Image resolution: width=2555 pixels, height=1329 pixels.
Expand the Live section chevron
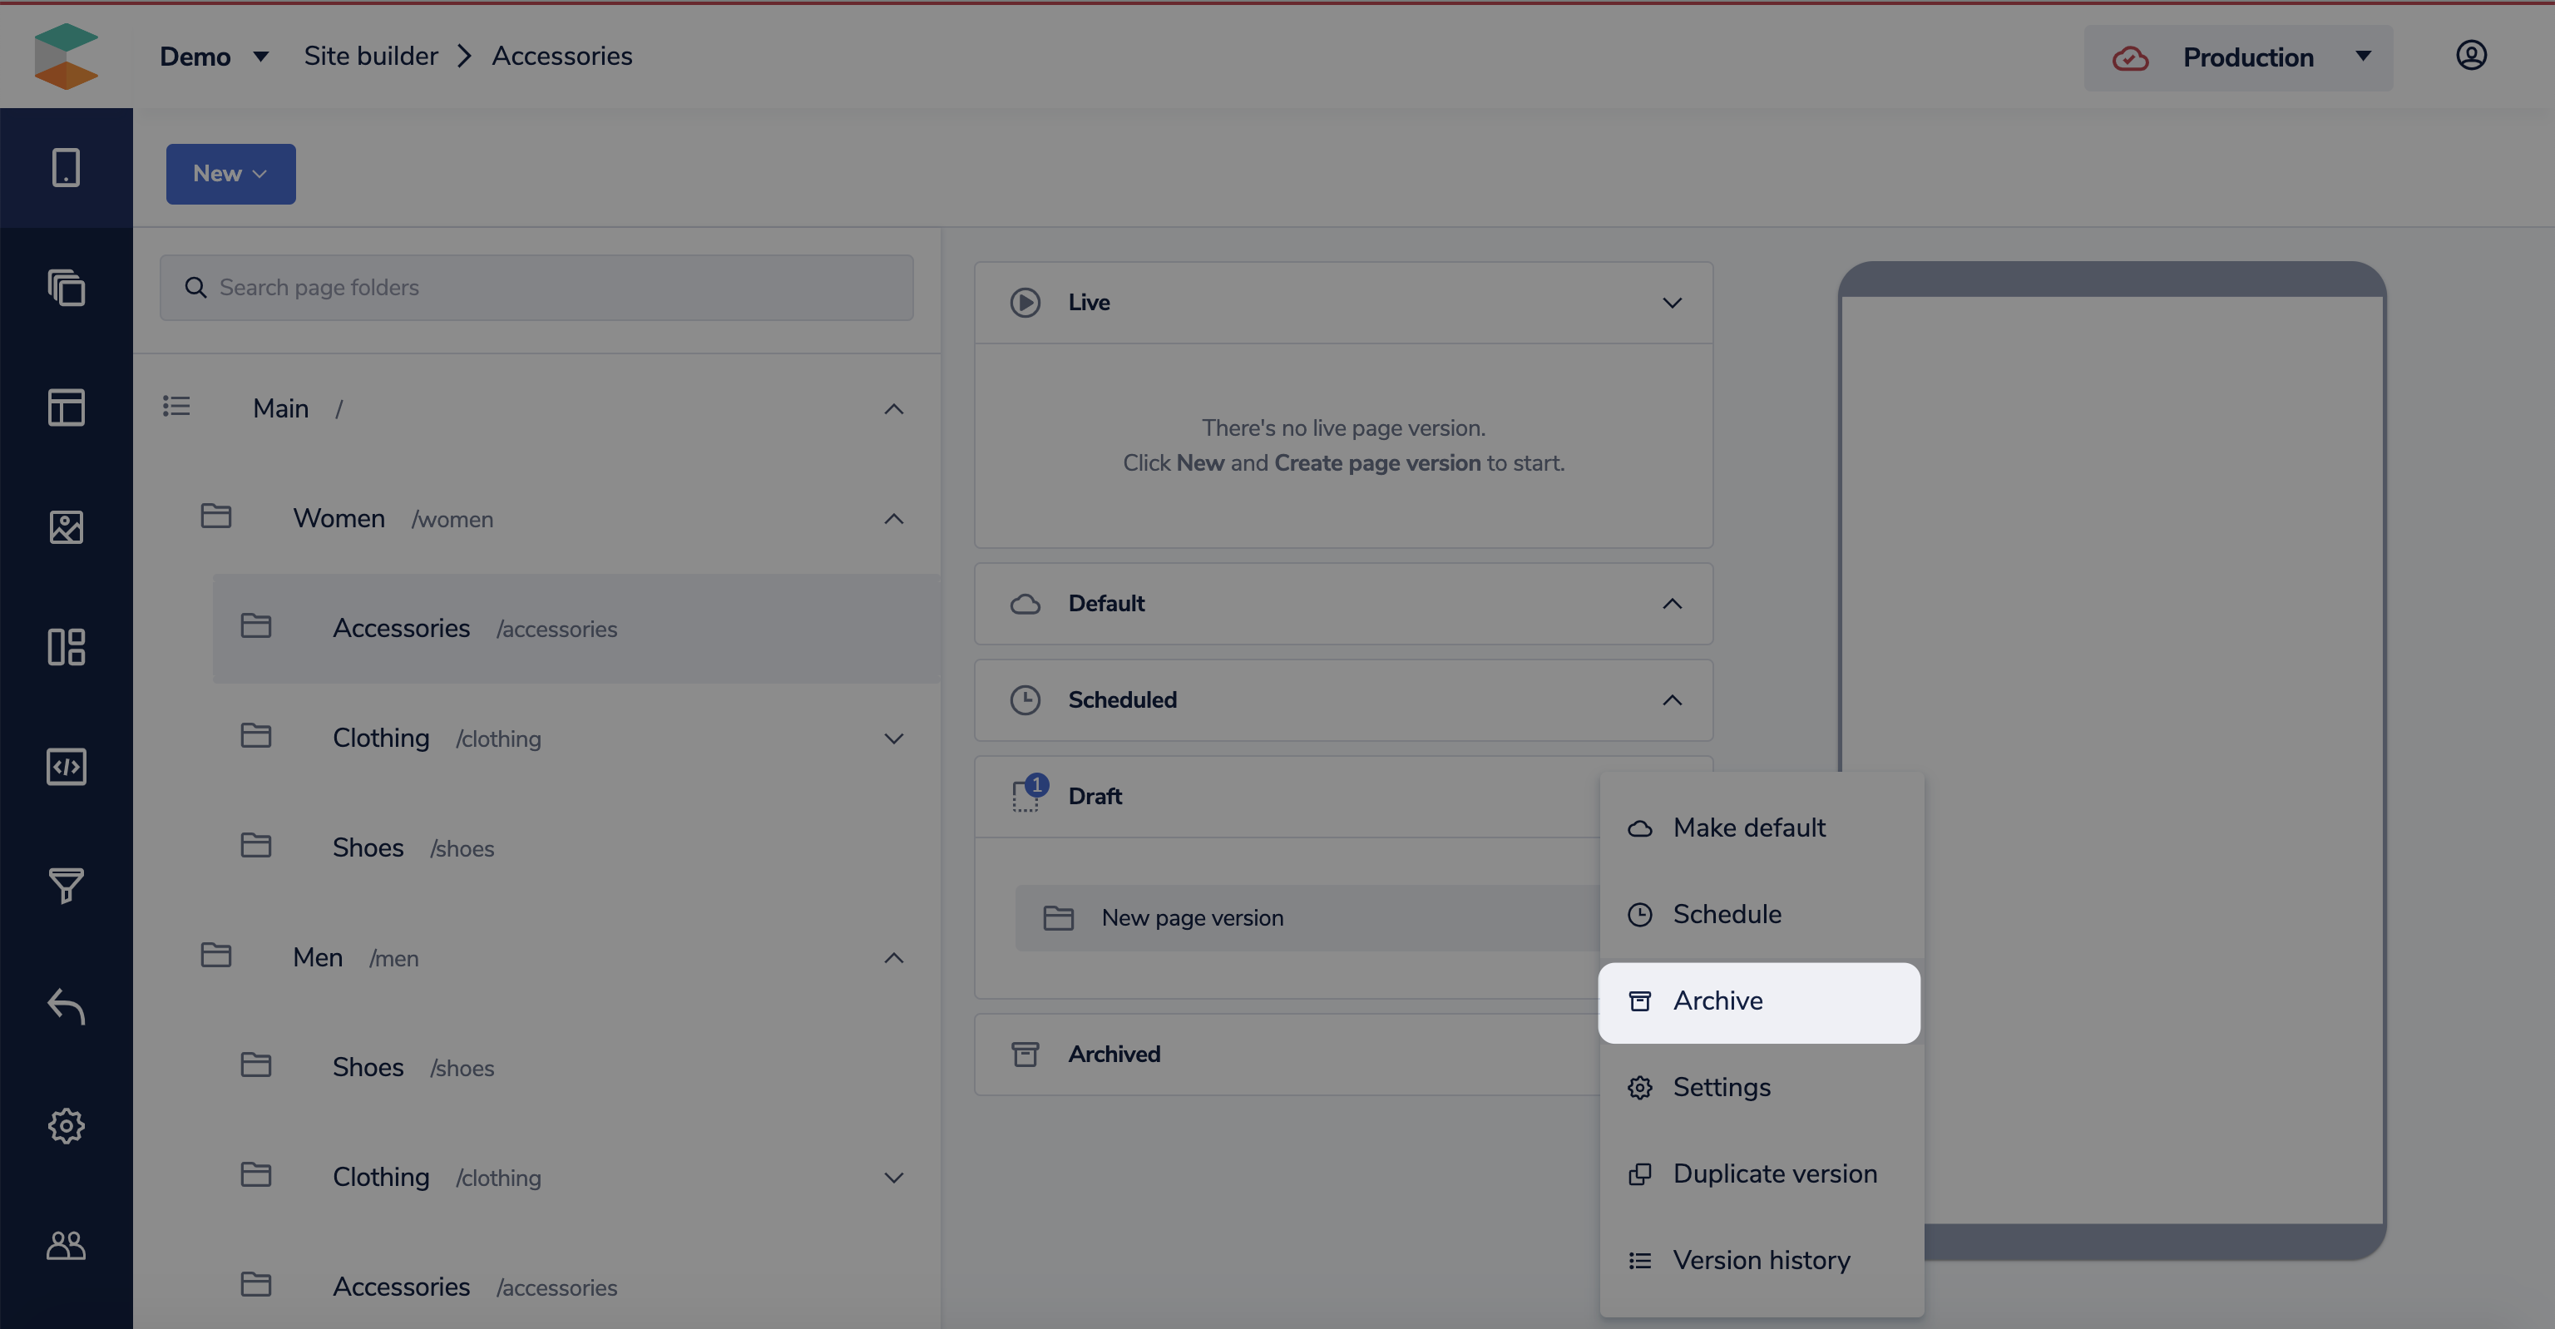tap(1671, 303)
